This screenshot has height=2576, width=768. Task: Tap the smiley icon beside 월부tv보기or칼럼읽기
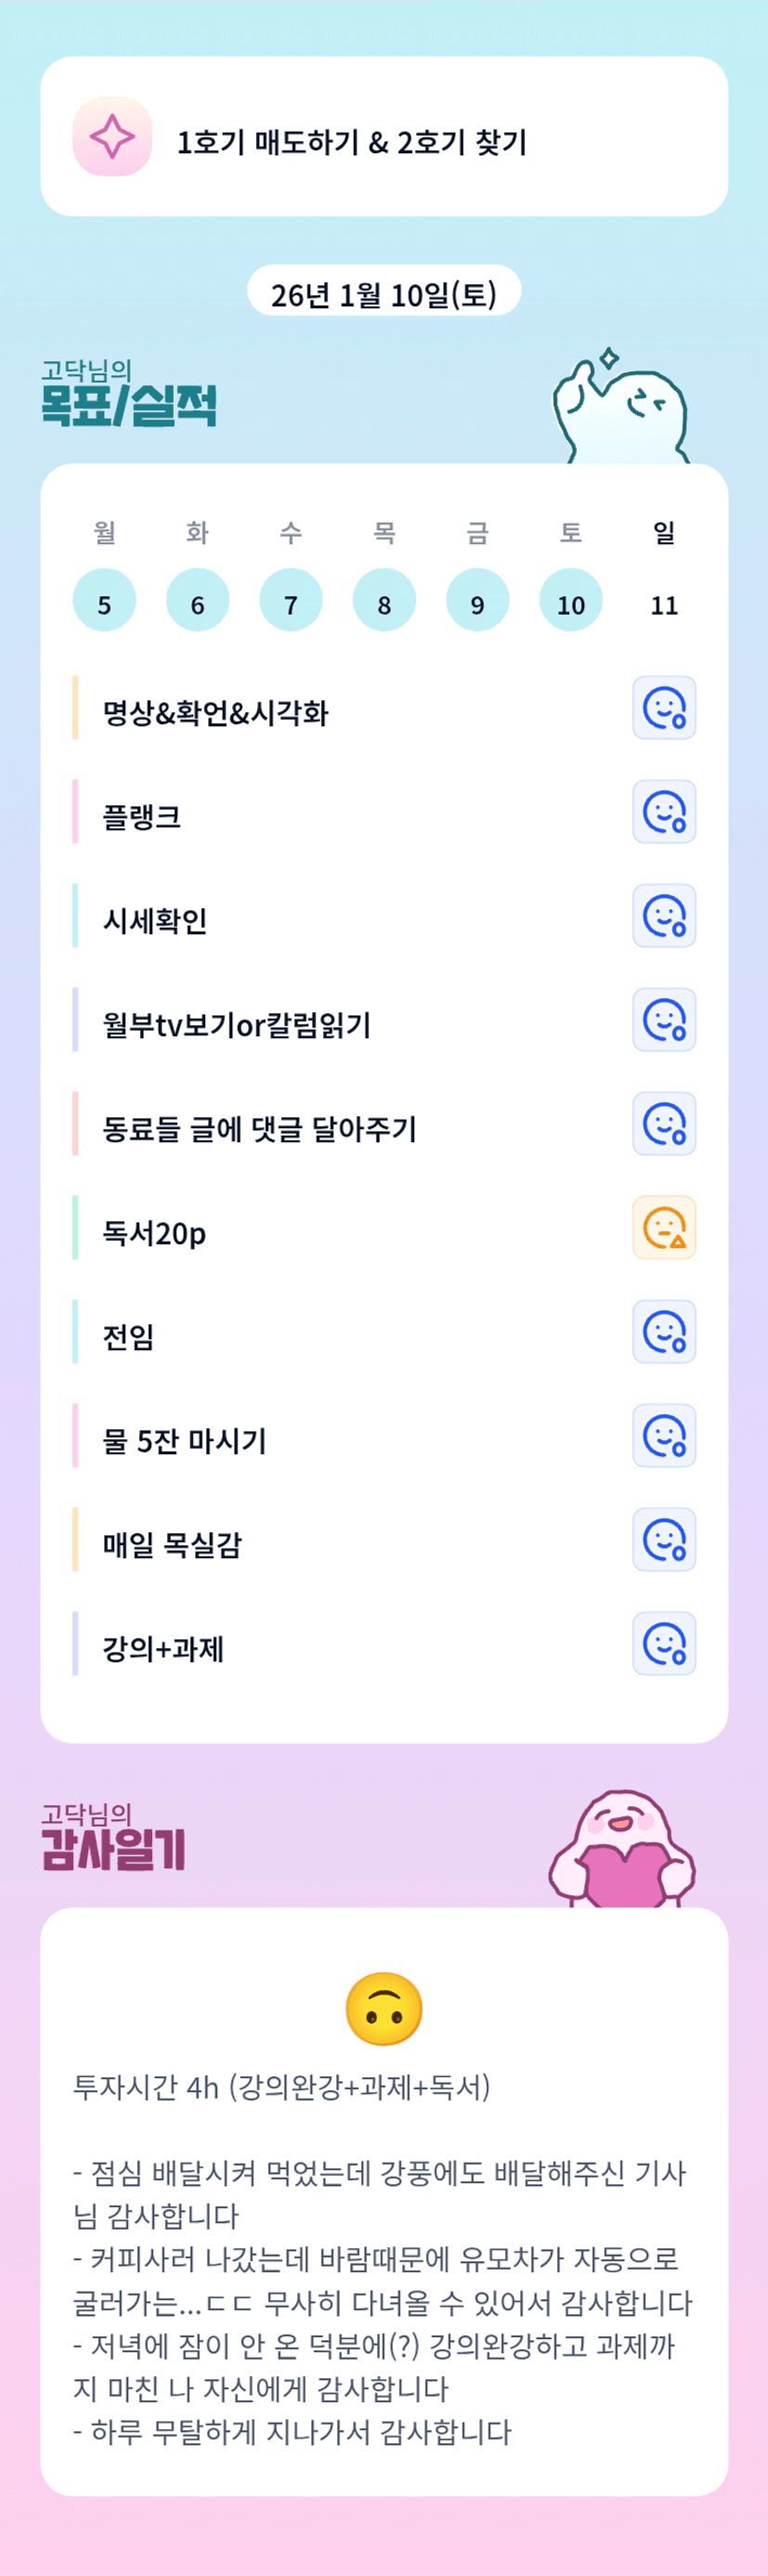(664, 1020)
